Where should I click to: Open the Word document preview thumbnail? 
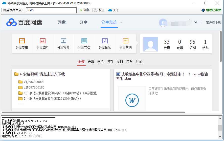132,99
